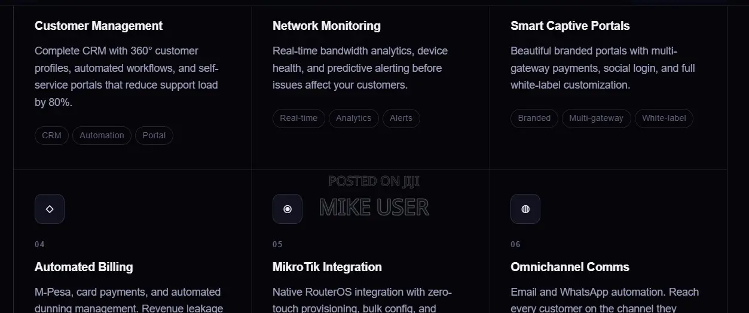Click the Real-time tag
Screen dimensions: 749x313
299,118
